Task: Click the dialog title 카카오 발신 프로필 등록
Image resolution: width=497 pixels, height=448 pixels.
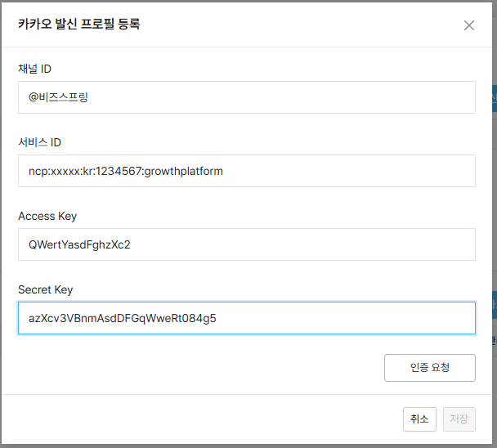Action: 79,25
